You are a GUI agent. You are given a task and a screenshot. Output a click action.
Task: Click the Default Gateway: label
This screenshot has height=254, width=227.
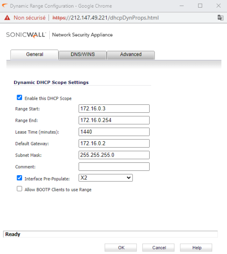[x=32, y=144]
